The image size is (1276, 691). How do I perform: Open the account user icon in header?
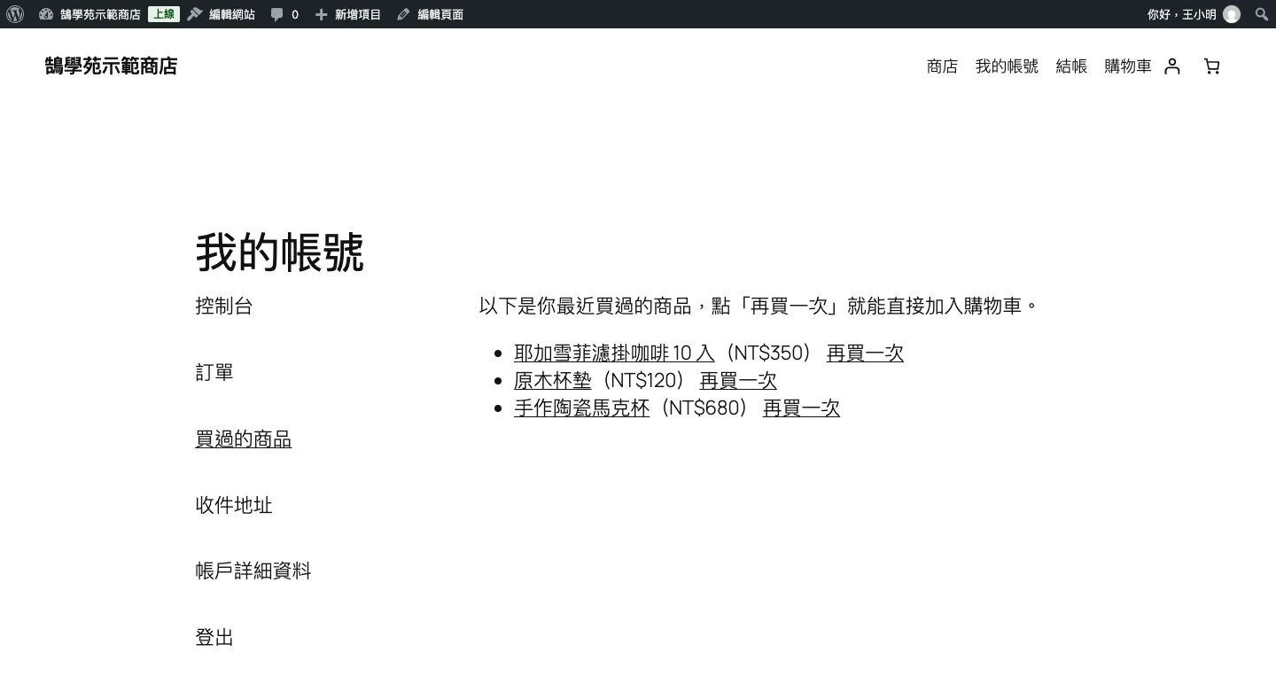[1172, 66]
